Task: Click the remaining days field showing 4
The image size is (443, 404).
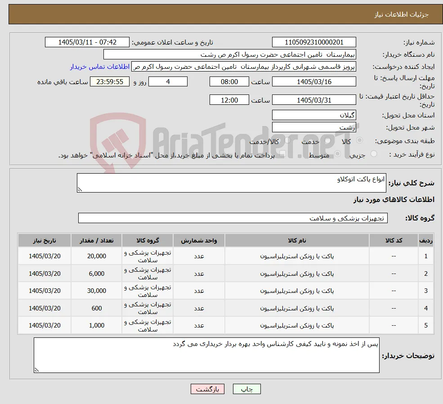Action: point(168,81)
